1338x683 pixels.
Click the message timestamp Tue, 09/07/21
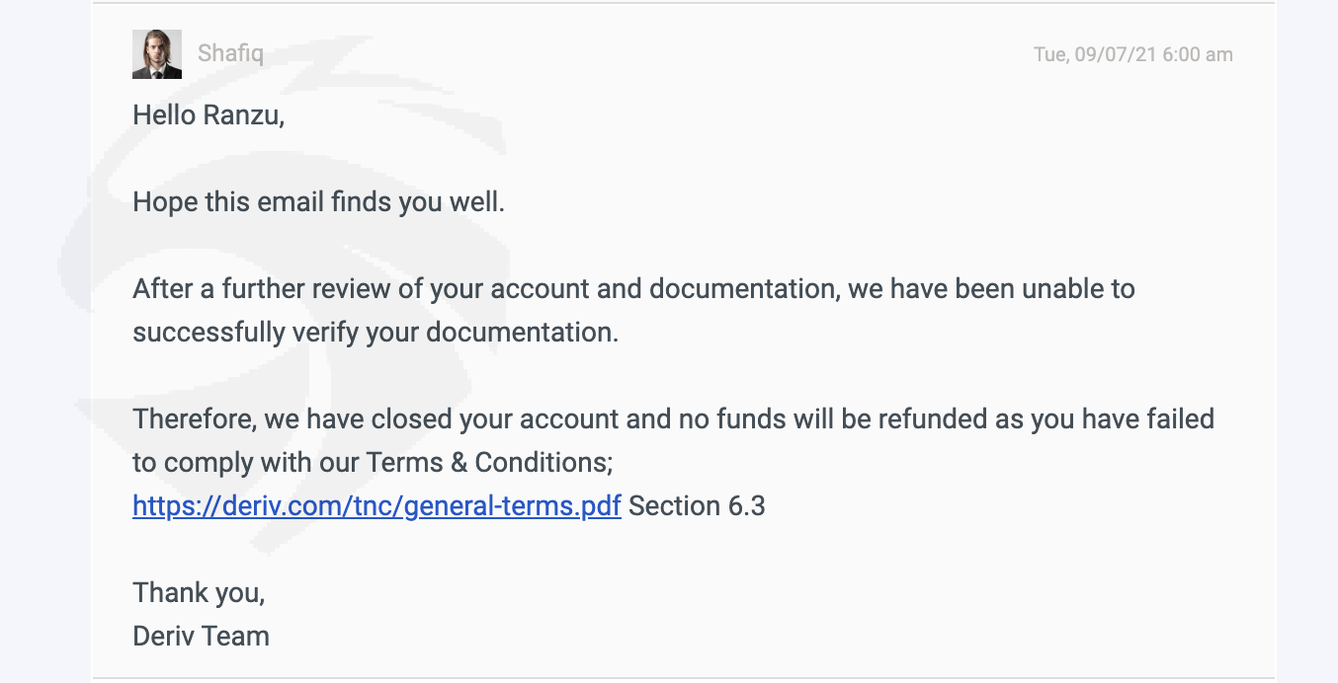point(1132,54)
